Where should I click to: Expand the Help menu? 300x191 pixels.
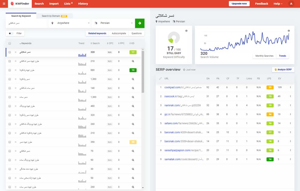click(278, 4)
